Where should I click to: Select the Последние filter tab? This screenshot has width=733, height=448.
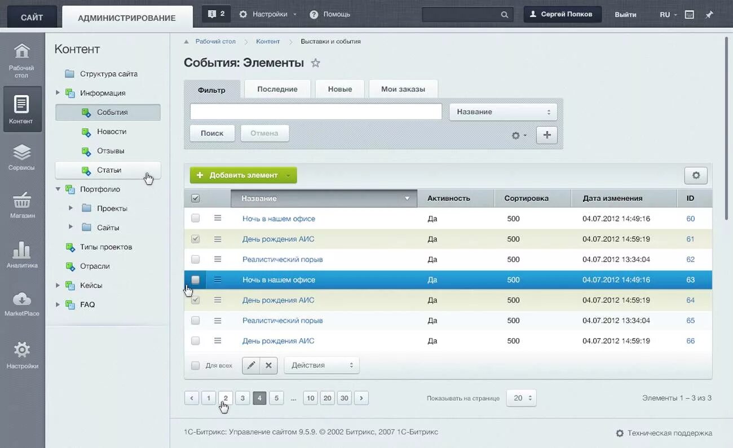point(277,89)
